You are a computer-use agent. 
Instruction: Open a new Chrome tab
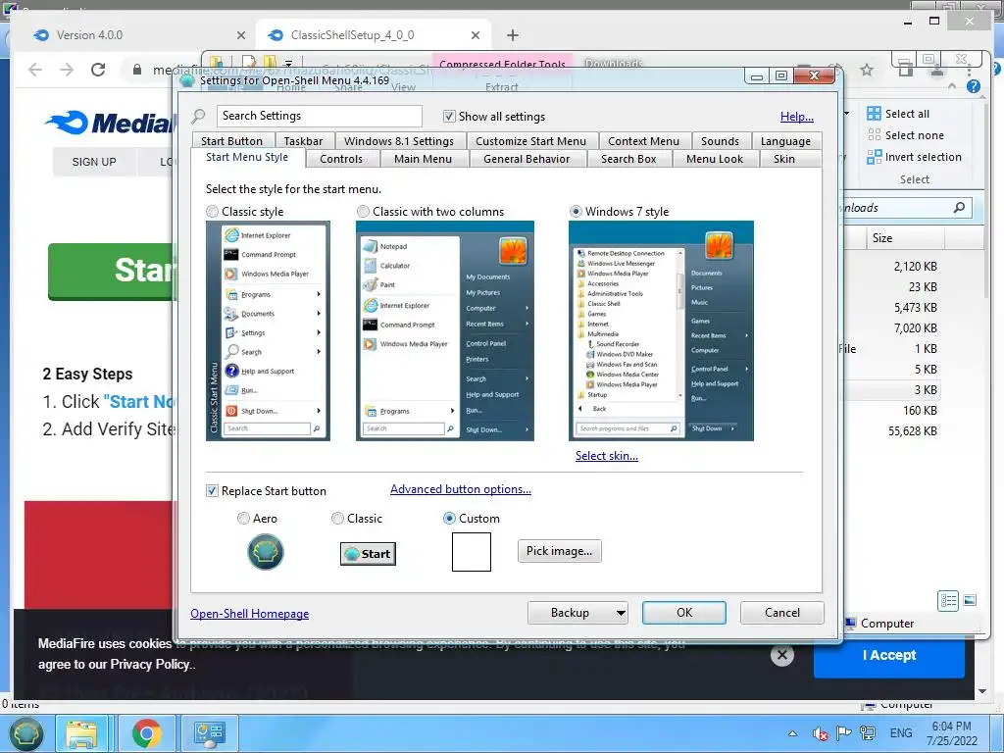coord(512,35)
